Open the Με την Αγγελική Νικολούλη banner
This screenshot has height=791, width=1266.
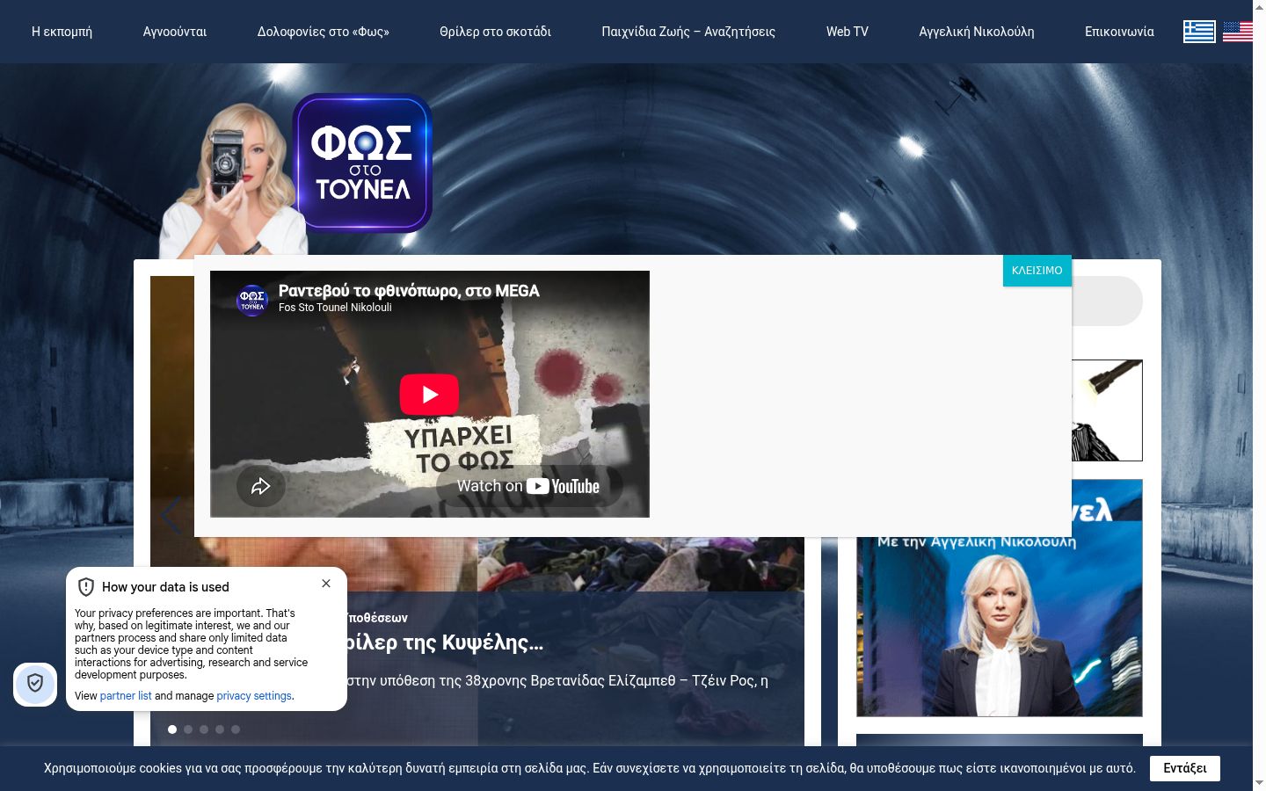click(1000, 598)
